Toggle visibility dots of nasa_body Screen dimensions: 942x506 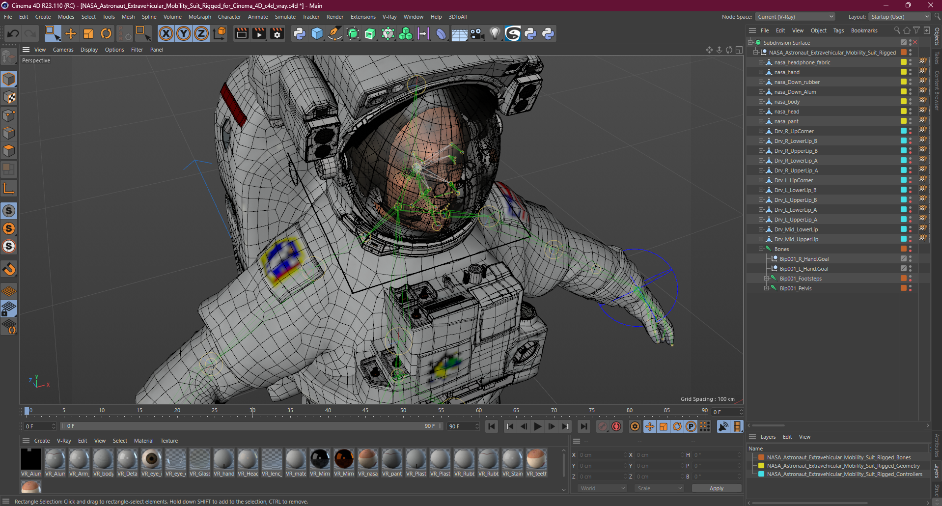pos(910,102)
